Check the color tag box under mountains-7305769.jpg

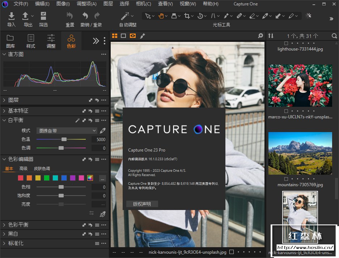pos(286,179)
